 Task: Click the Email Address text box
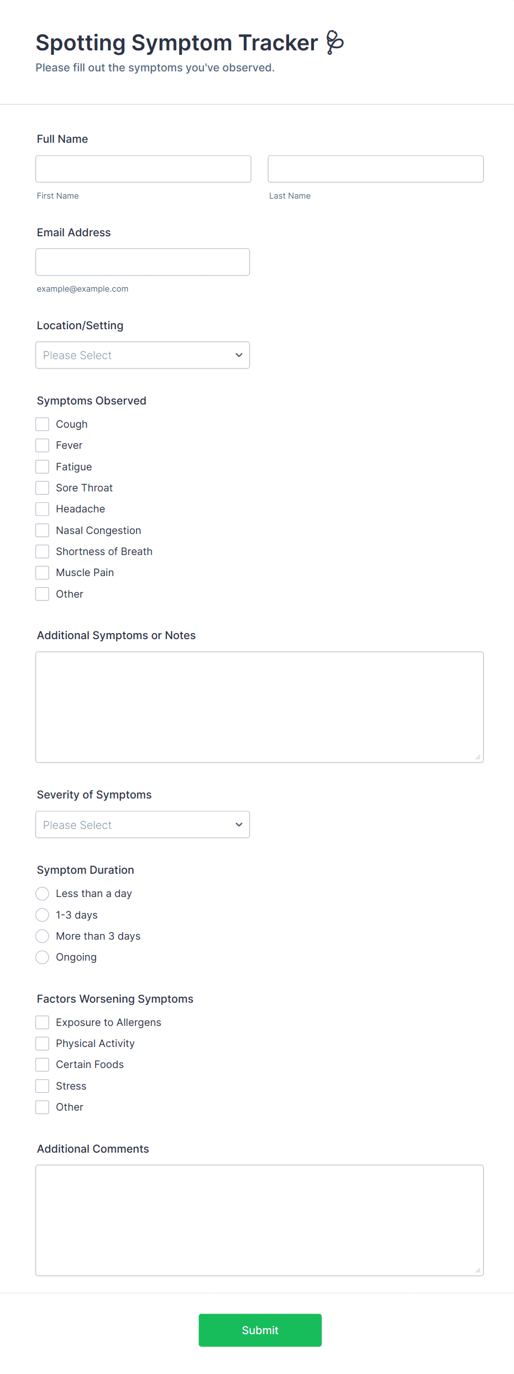click(143, 262)
